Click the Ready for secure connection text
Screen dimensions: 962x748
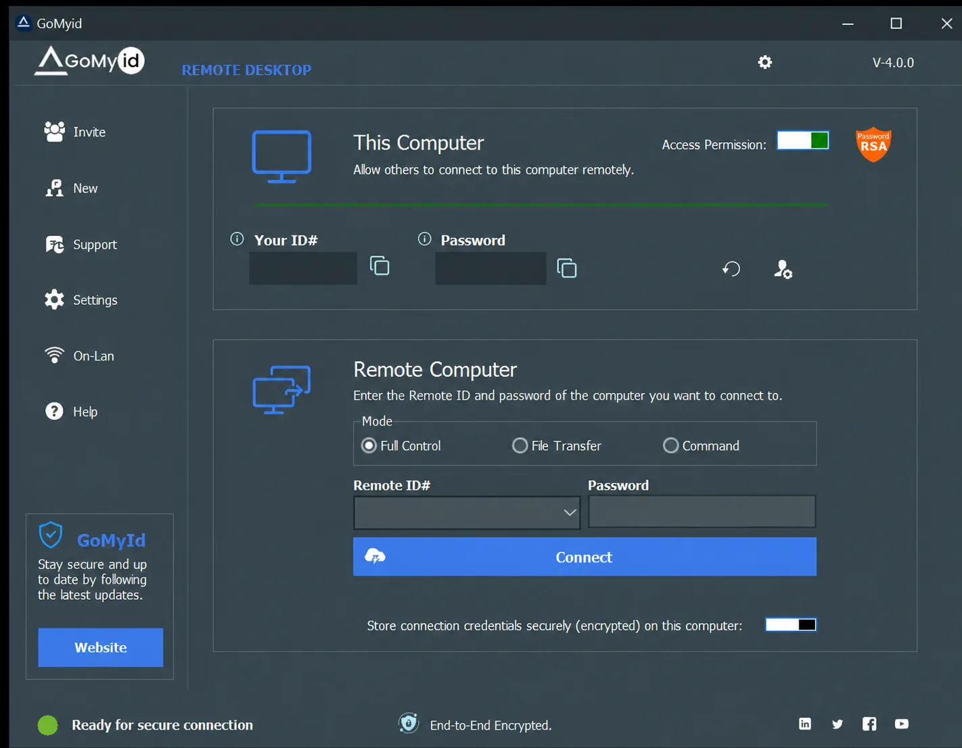162,725
